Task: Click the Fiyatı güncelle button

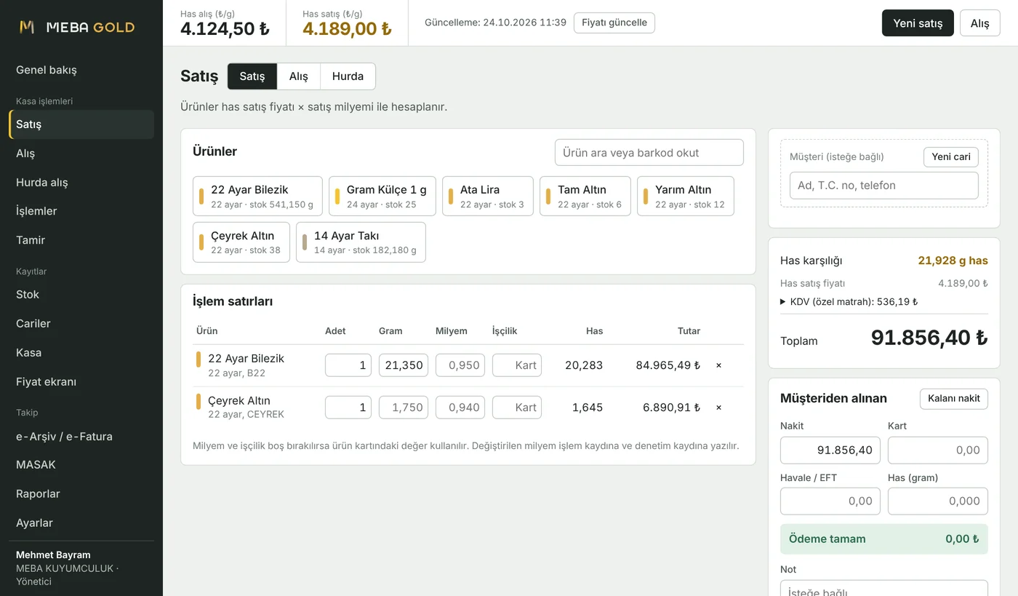Action: click(614, 23)
